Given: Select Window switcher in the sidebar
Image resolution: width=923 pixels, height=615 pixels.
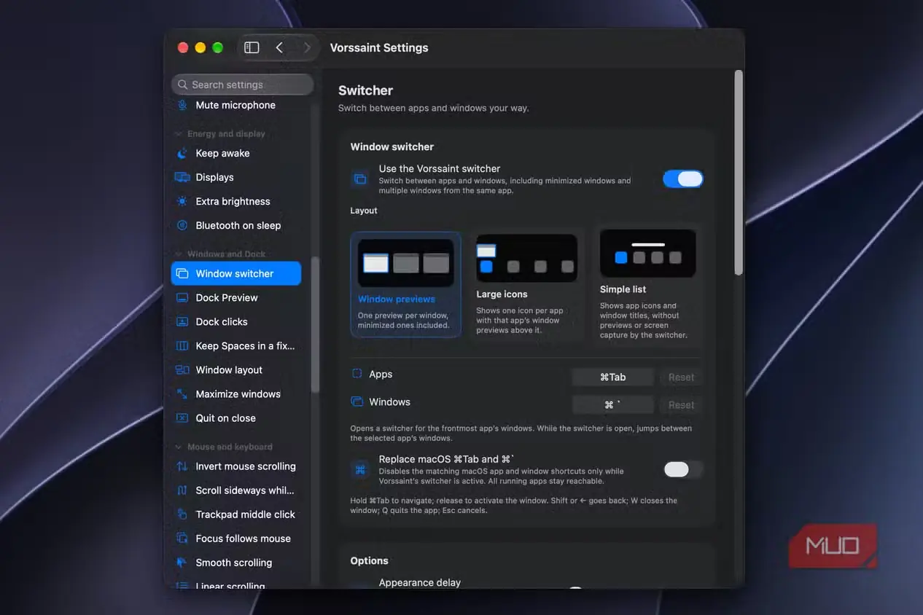Looking at the screenshot, I should (236, 273).
